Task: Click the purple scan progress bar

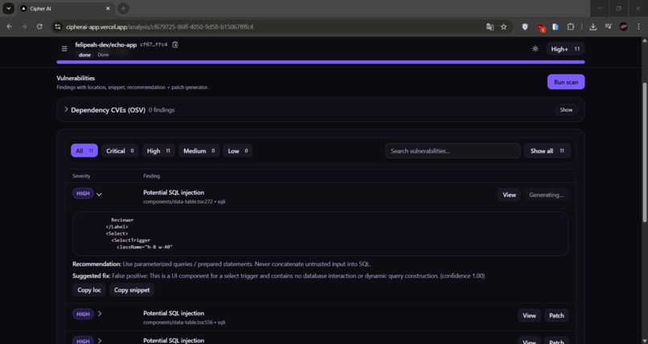Action: point(321,62)
